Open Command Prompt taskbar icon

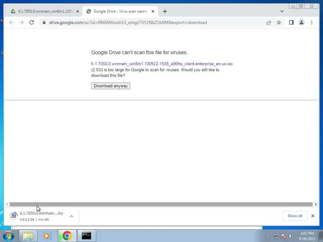86,236
